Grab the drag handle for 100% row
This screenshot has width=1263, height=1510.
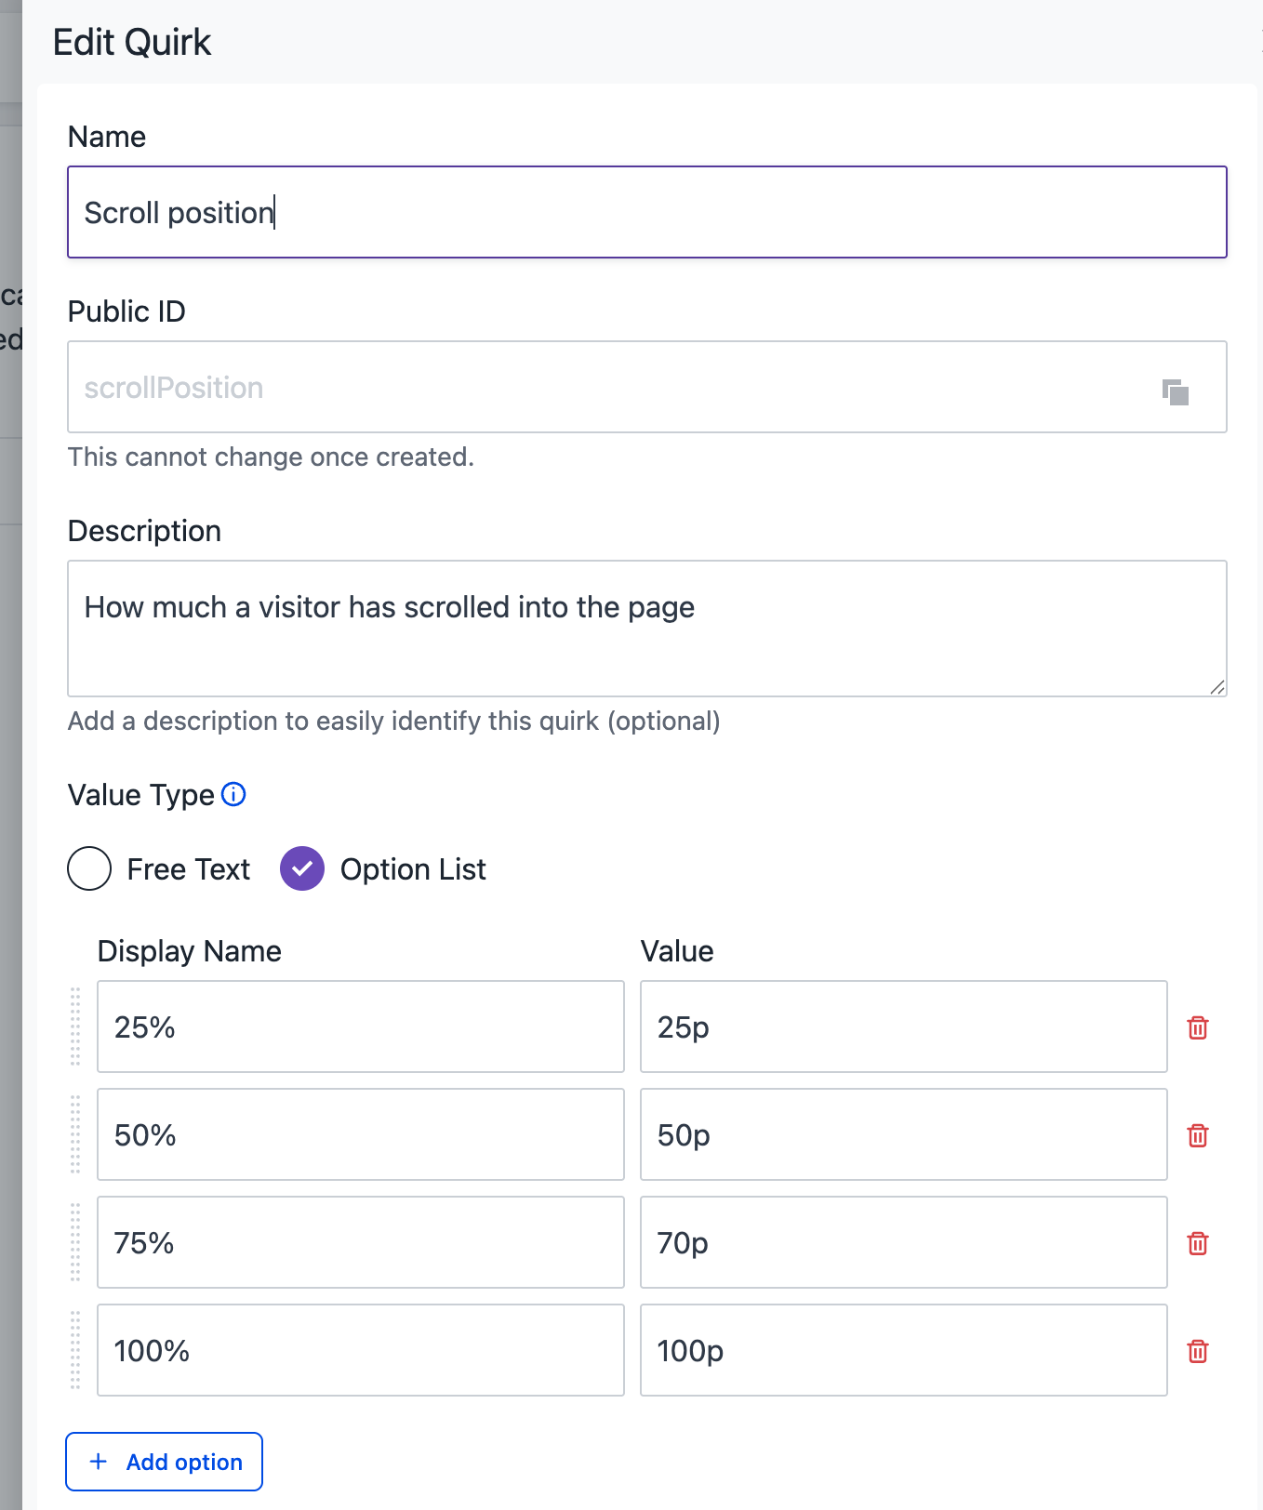(x=75, y=1350)
